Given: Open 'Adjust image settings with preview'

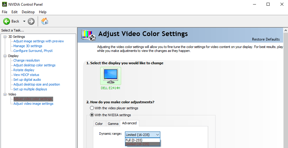Looking at the screenshot, I should (39, 41).
